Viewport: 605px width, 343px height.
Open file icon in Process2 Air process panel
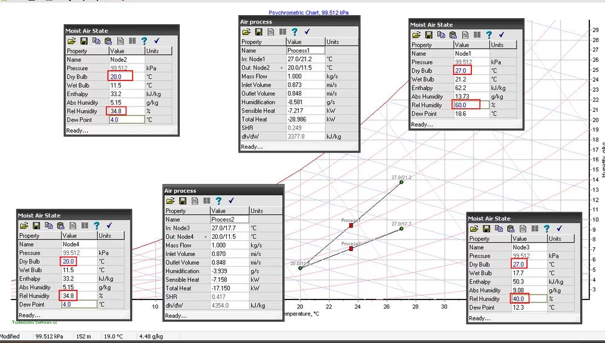click(170, 201)
